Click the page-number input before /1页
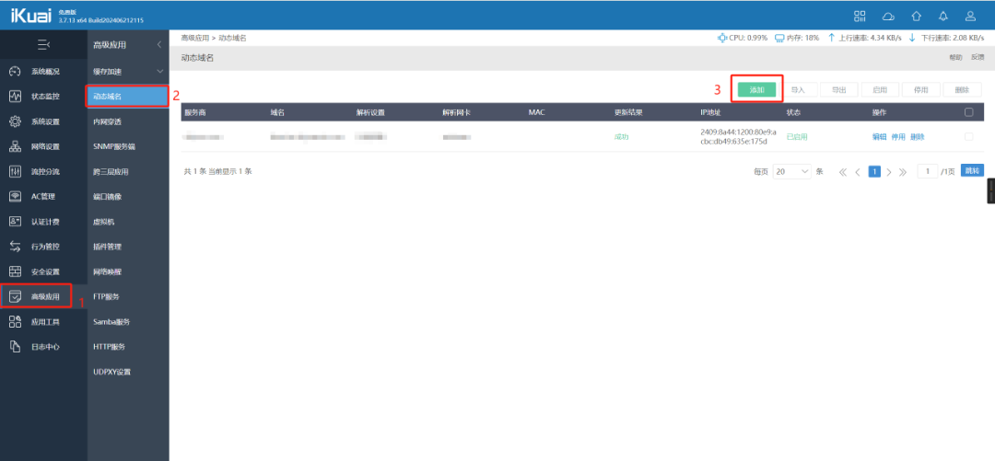The height and width of the screenshot is (461, 995). pyautogui.click(x=928, y=171)
